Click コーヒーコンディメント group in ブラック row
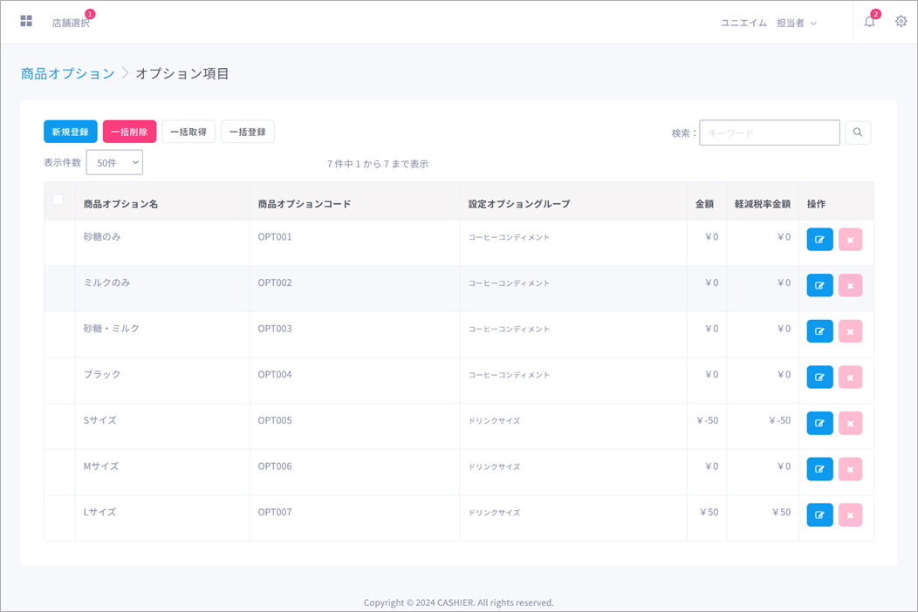This screenshot has height=612, width=918. (x=509, y=375)
